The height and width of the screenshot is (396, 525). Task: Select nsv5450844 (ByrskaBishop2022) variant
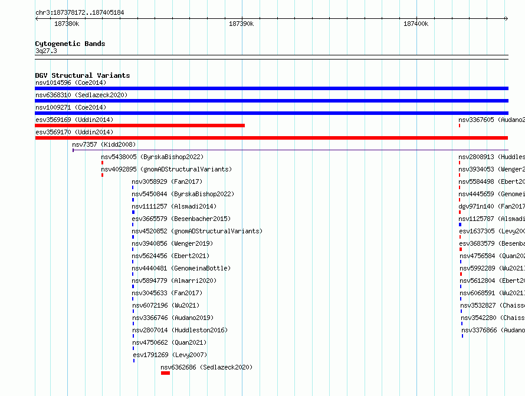click(183, 194)
